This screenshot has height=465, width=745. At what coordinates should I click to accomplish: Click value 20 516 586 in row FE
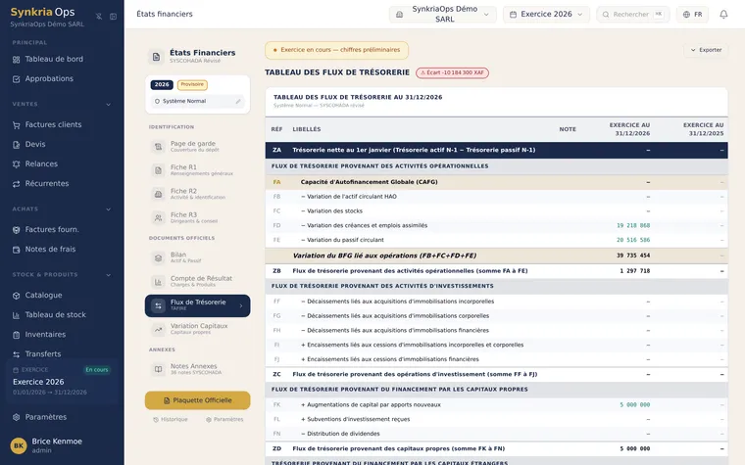click(633, 240)
